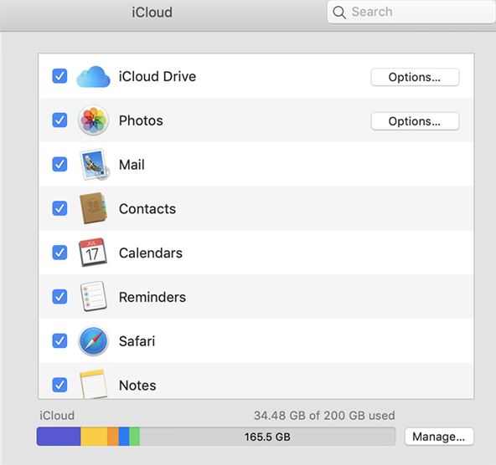Open Options for Photos

pos(415,121)
